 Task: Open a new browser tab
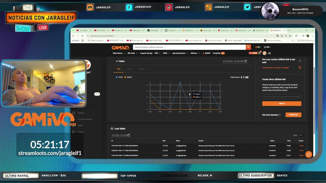[289, 30]
